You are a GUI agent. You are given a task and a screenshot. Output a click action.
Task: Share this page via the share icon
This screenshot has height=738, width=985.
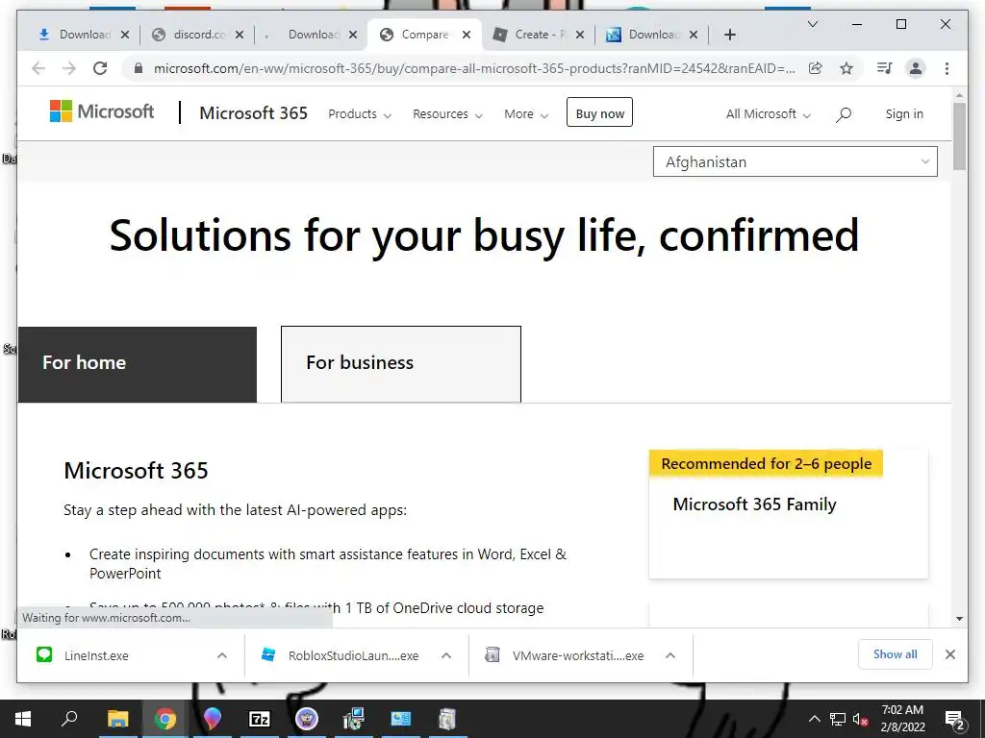point(816,68)
